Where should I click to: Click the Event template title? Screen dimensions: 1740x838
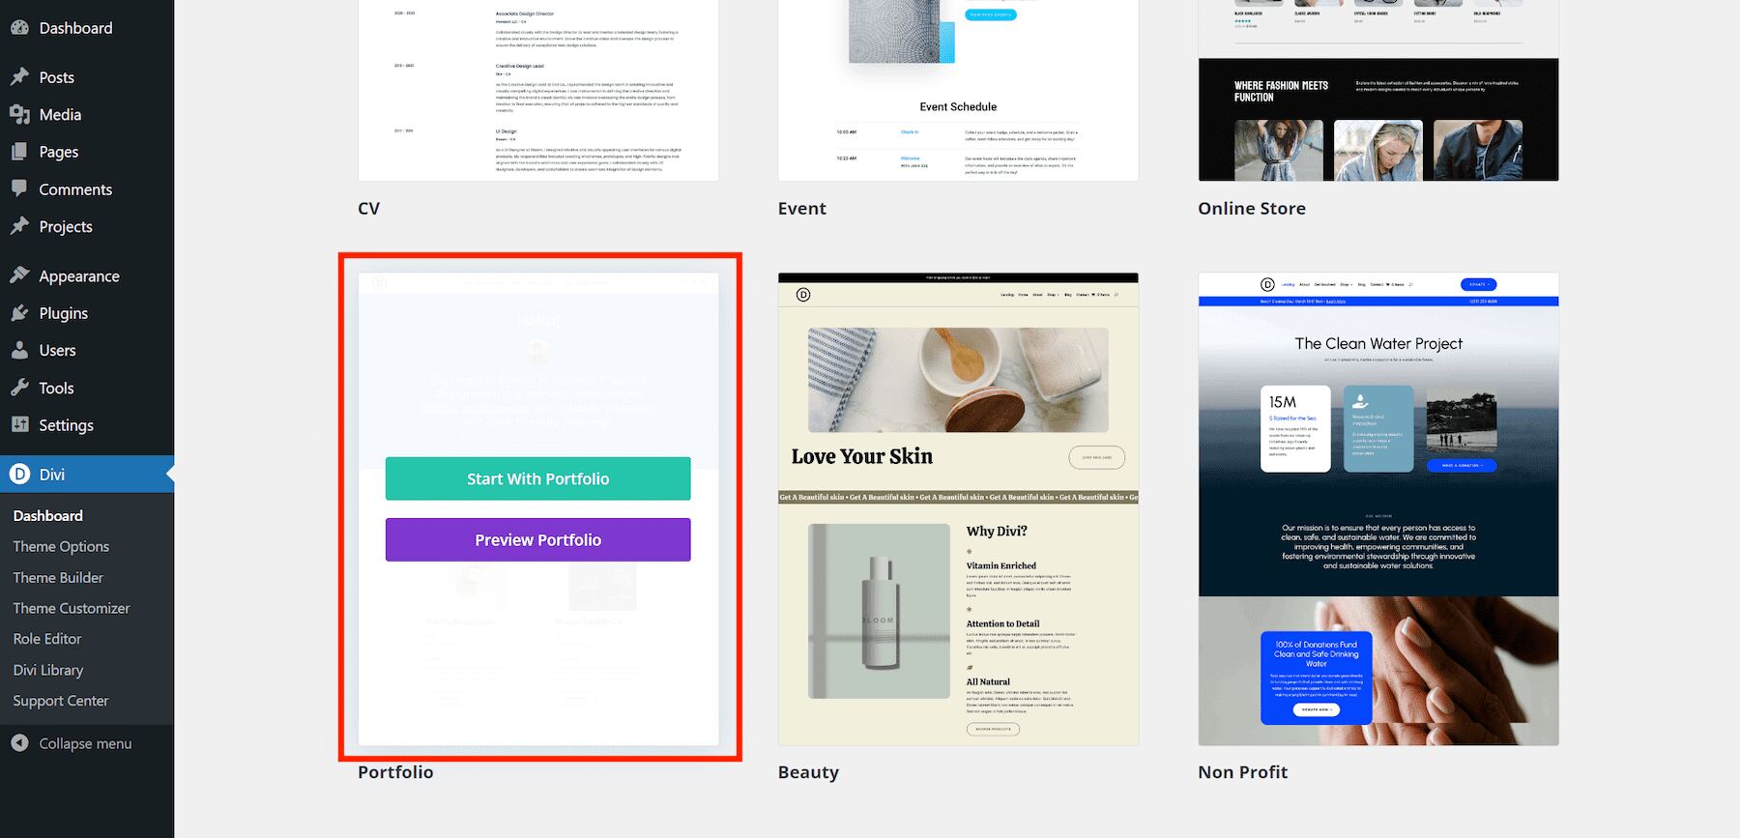click(801, 208)
